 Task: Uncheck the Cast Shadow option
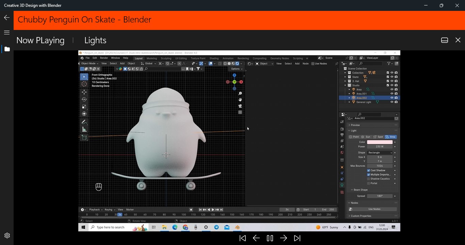click(369, 170)
